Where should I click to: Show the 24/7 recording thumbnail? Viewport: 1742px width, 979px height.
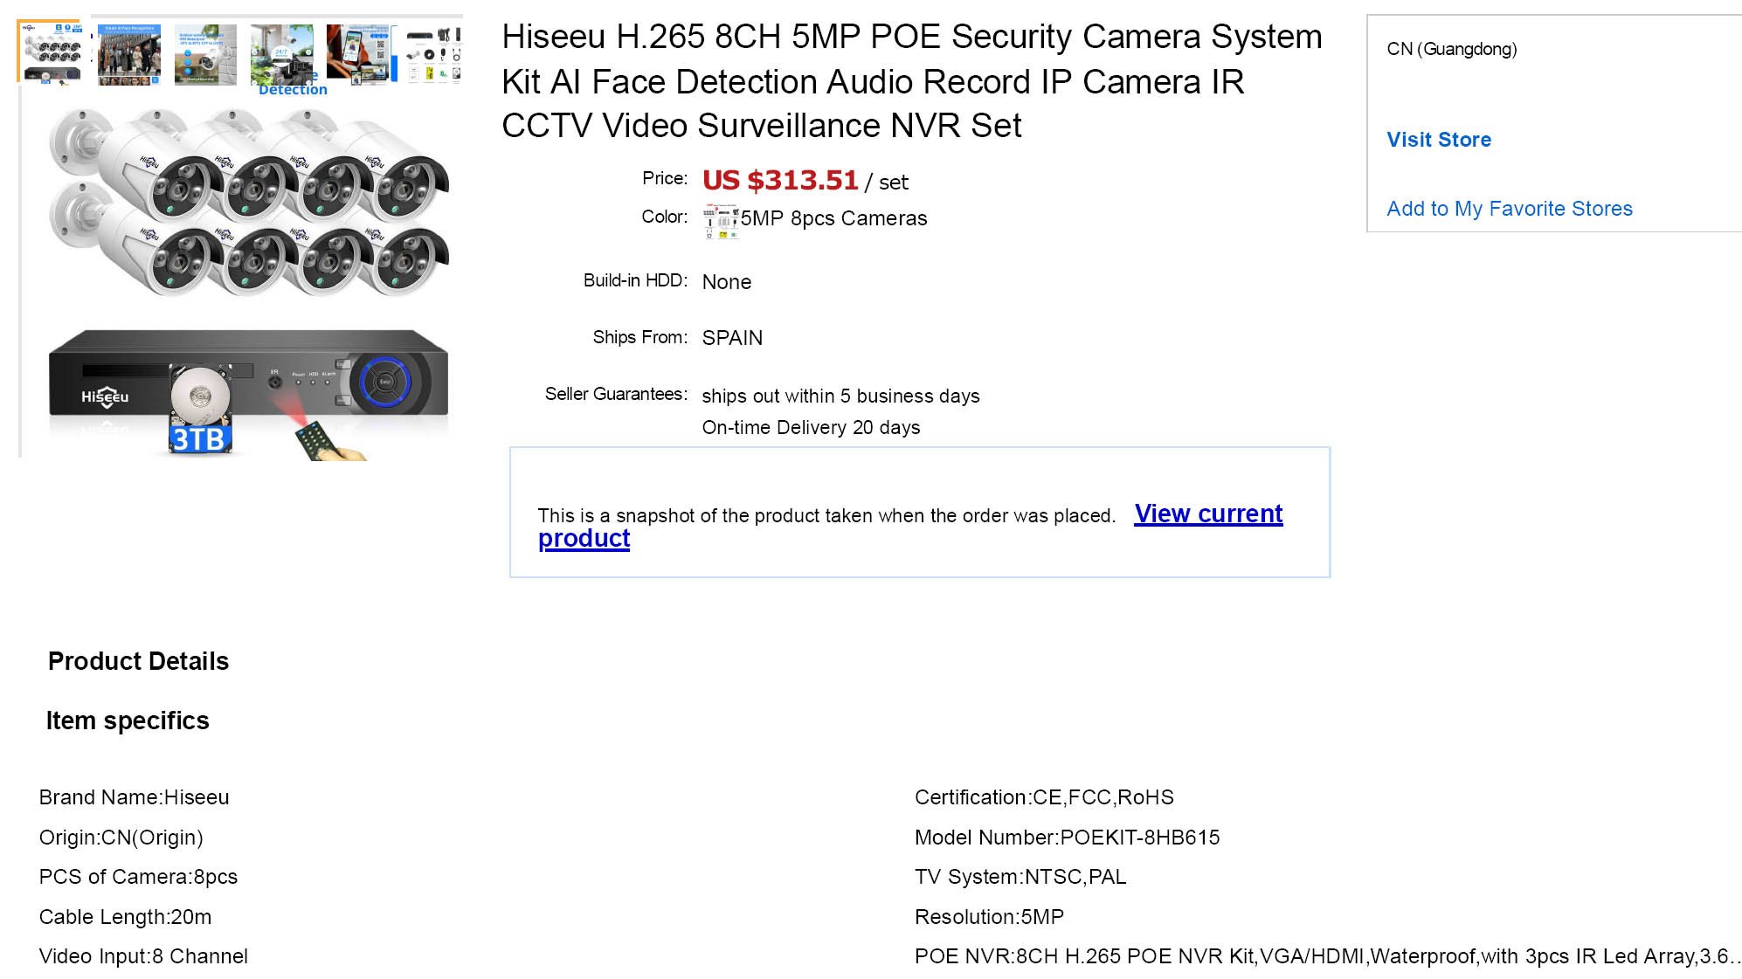pyautogui.click(x=281, y=54)
